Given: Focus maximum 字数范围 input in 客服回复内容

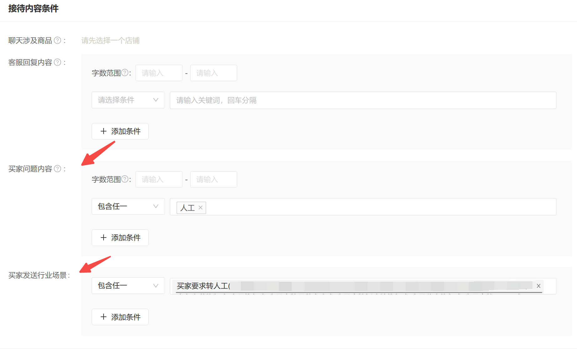Looking at the screenshot, I should 214,73.
